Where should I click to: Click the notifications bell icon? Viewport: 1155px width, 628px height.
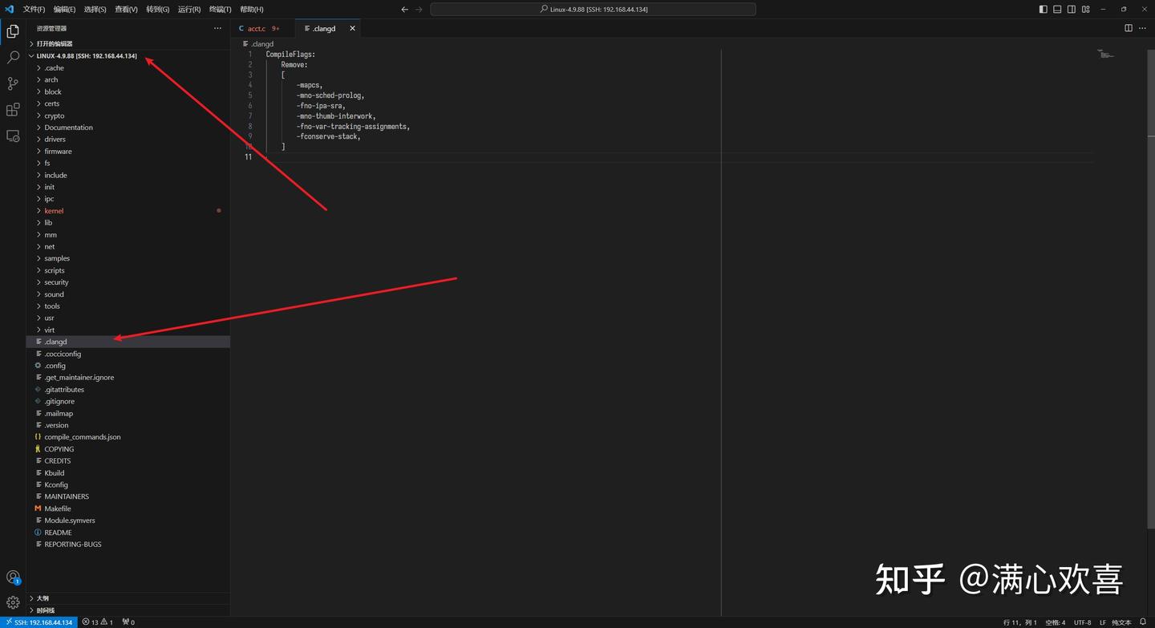point(1142,622)
